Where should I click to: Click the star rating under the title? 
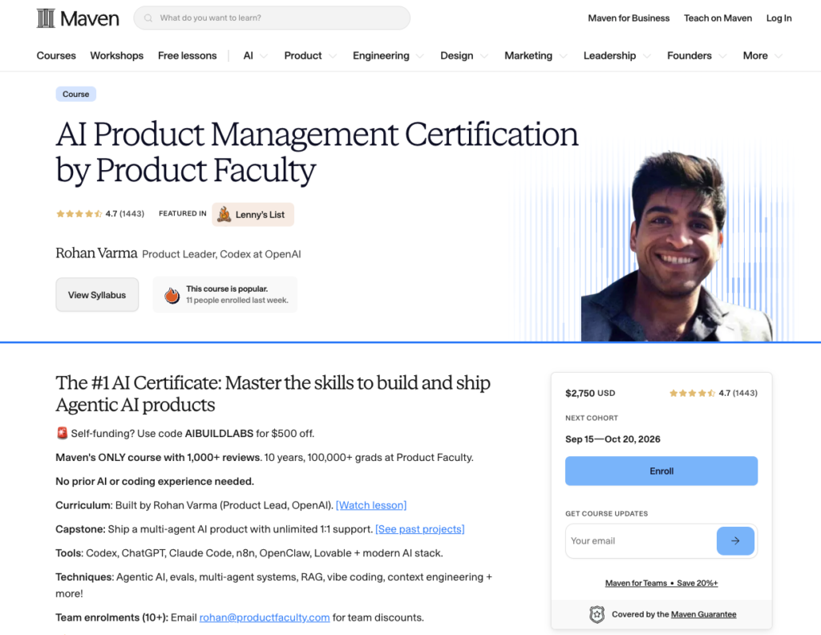coord(79,213)
